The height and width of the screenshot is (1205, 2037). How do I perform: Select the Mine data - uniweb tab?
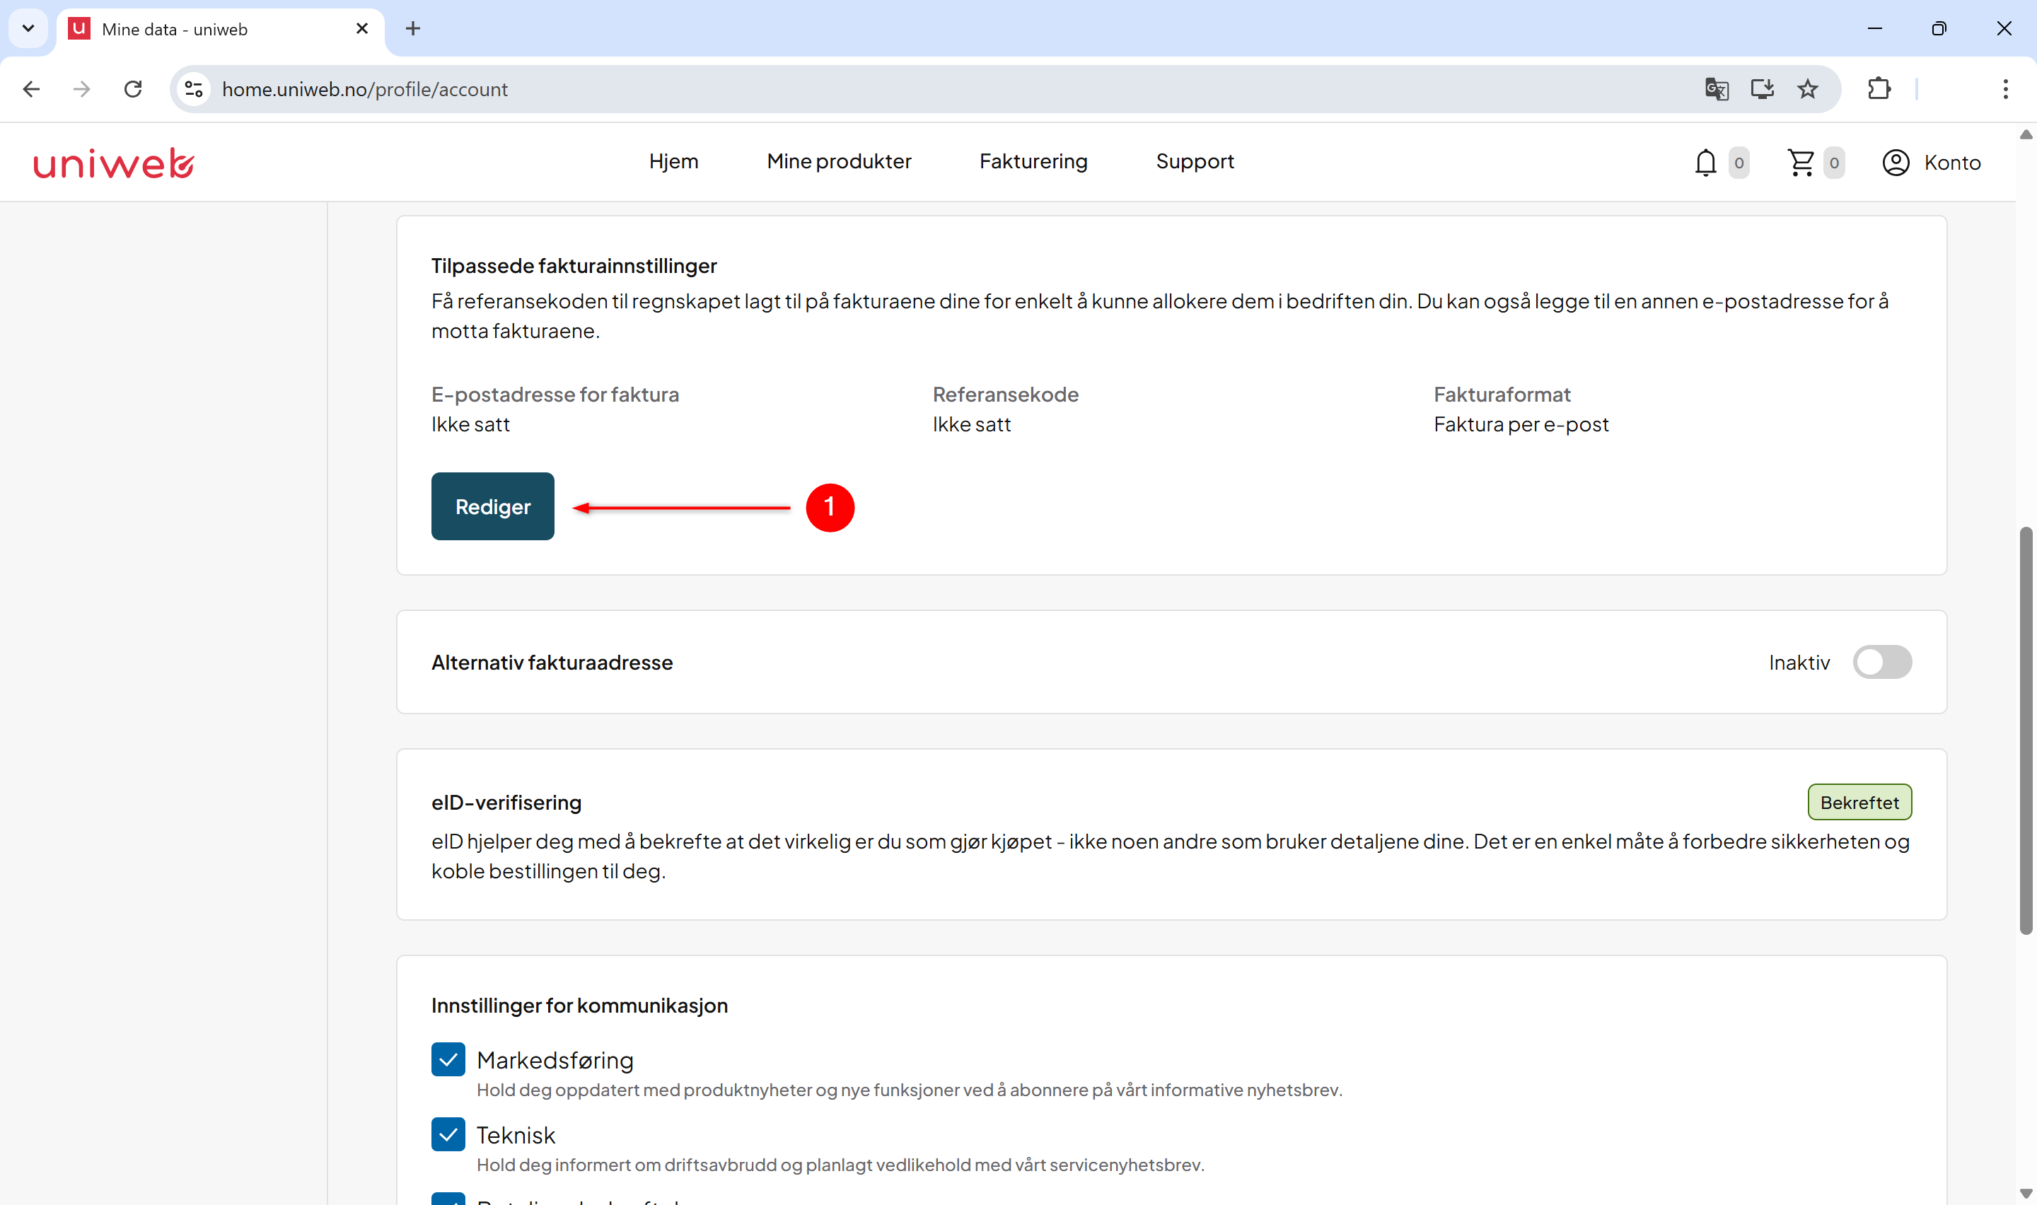click(219, 29)
